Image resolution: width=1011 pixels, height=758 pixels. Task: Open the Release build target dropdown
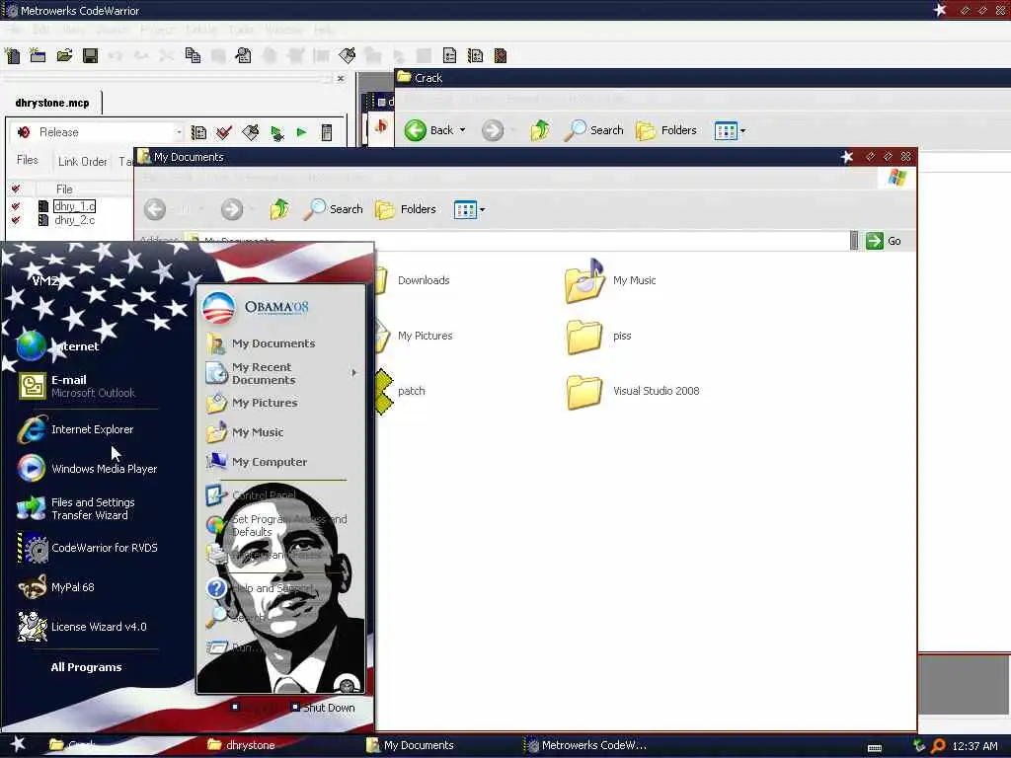tap(180, 133)
